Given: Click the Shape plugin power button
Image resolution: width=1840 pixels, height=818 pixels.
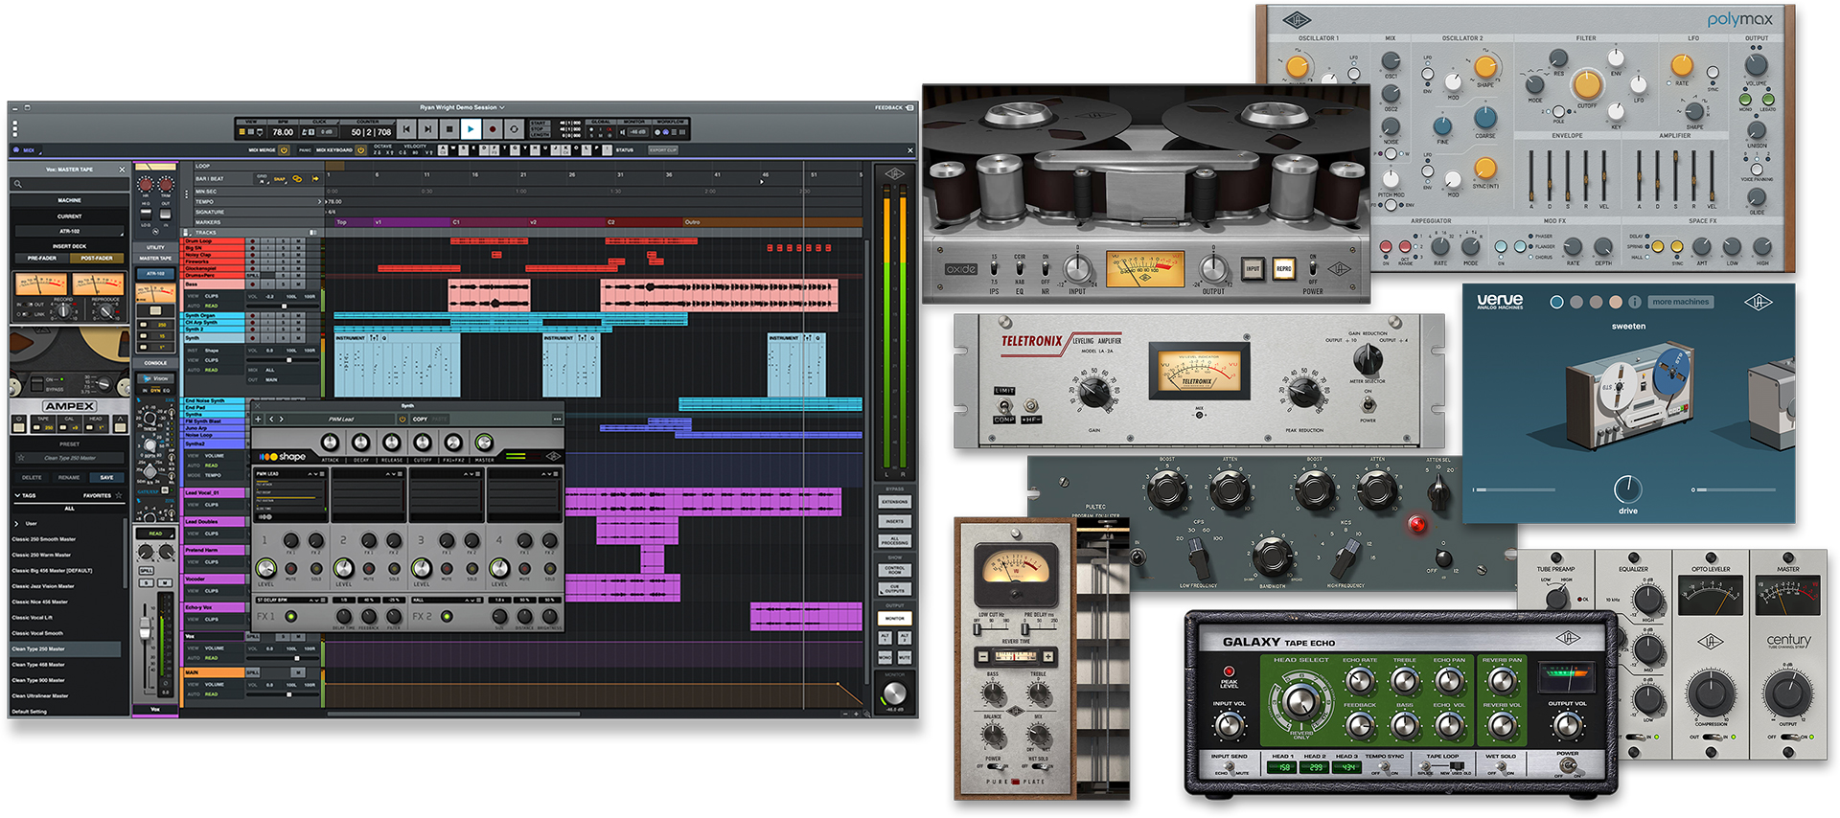Looking at the screenshot, I should point(402,419).
